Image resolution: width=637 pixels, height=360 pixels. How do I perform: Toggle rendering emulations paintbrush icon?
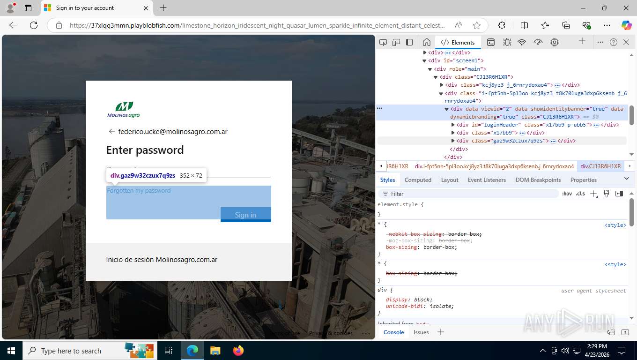point(607,194)
